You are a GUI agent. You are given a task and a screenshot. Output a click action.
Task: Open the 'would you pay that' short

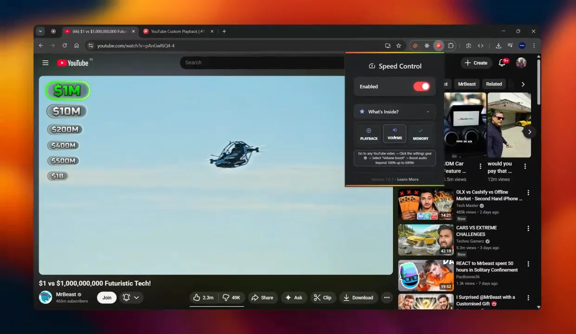point(509,125)
